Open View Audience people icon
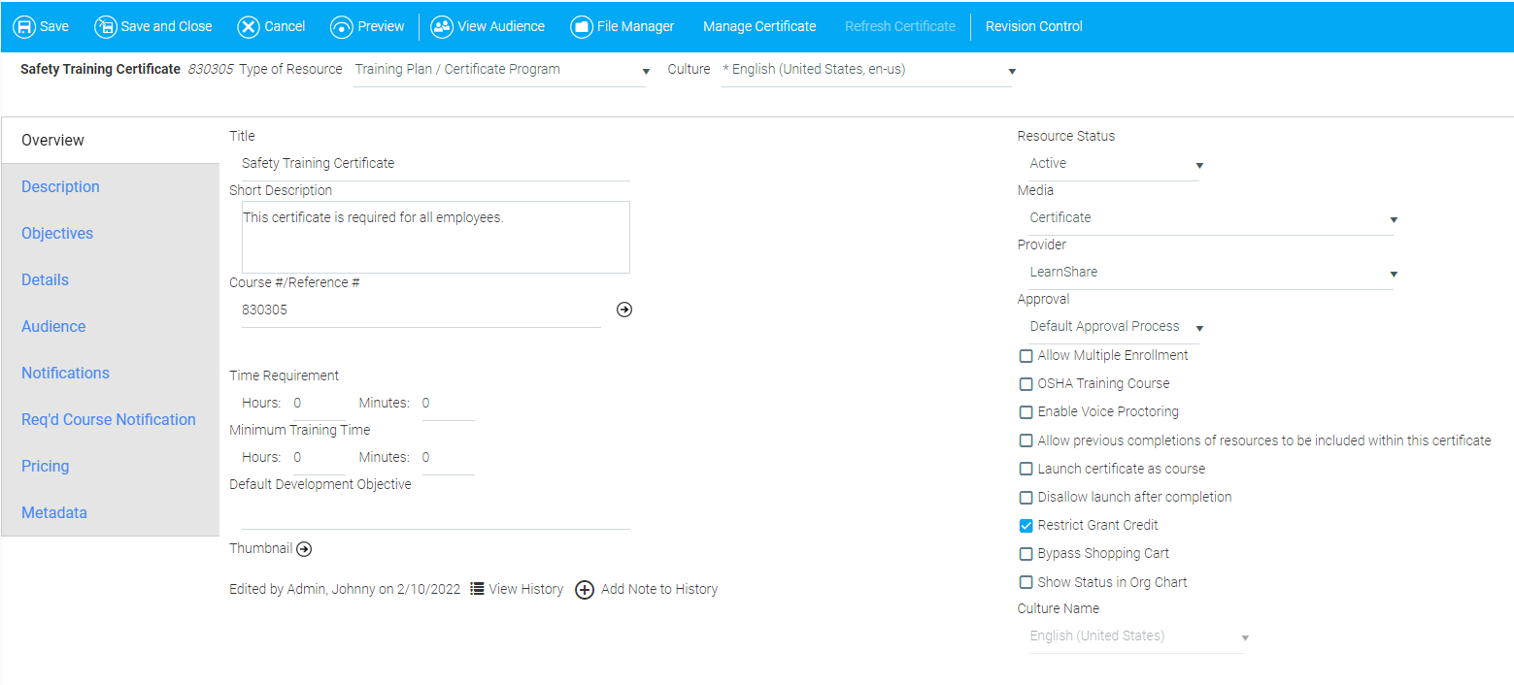Image resolution: width=1514 pixels, height=685 pixels. coord(442,26)
